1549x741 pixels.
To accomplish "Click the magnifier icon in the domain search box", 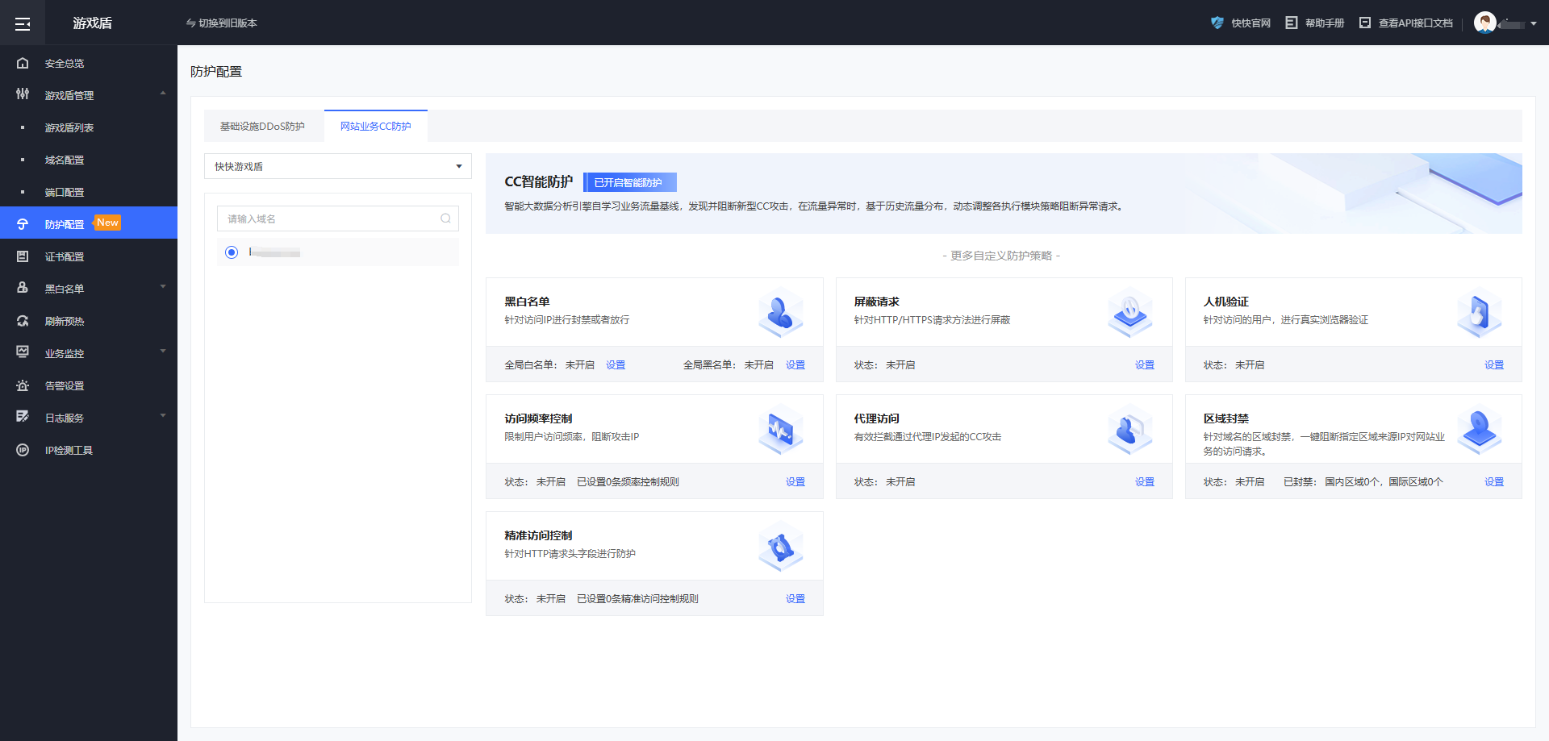I will [x=445, y=218].
